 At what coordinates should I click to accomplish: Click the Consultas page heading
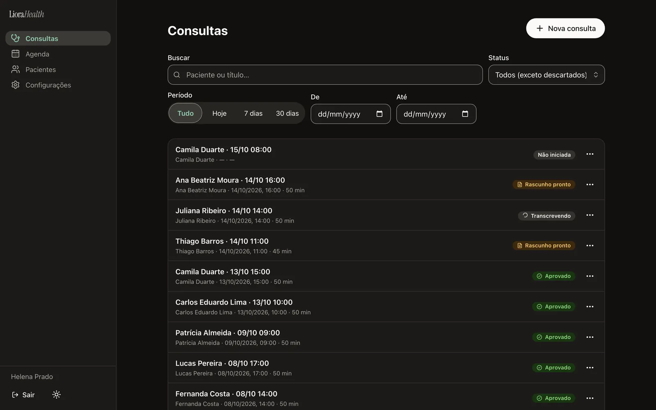(198, 31)
